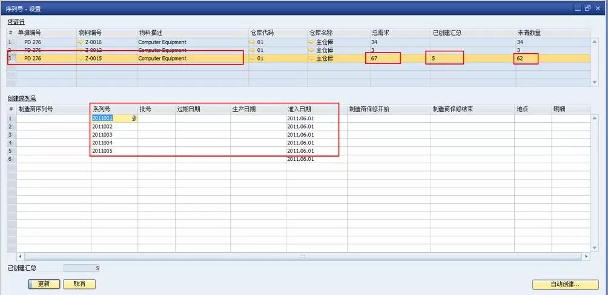Select serial number cell 2011003
The height and width of the screenshot is (295, 608).
point(114,134)
